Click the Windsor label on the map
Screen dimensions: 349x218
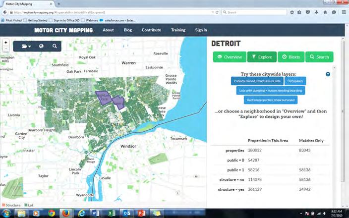[x=128, y=146]
